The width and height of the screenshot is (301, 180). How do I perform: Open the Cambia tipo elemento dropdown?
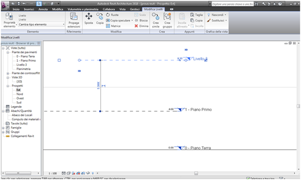click(x=41, y=24)
